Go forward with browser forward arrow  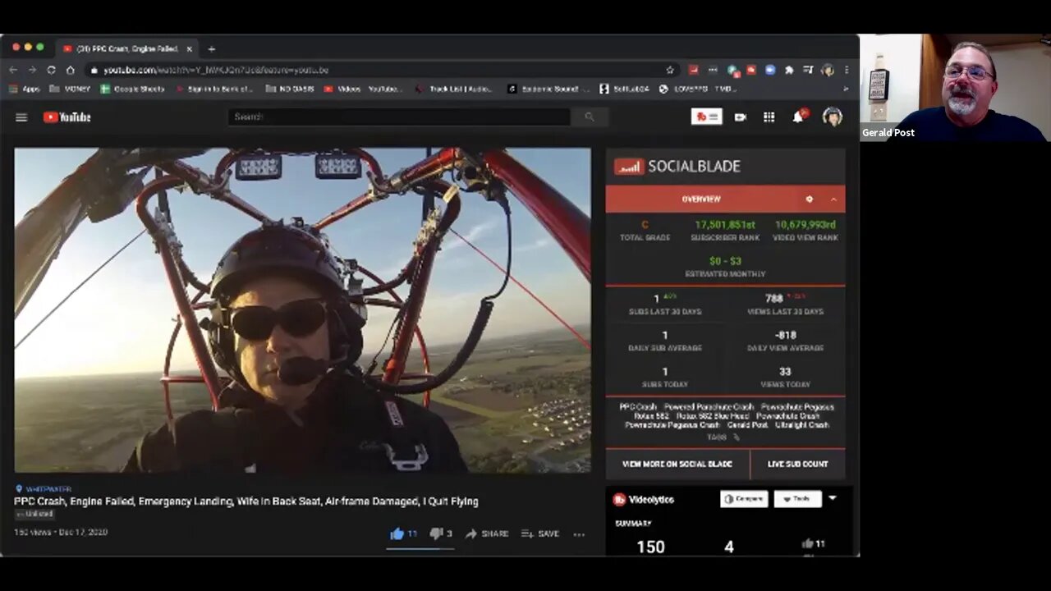tap(31, 70)
